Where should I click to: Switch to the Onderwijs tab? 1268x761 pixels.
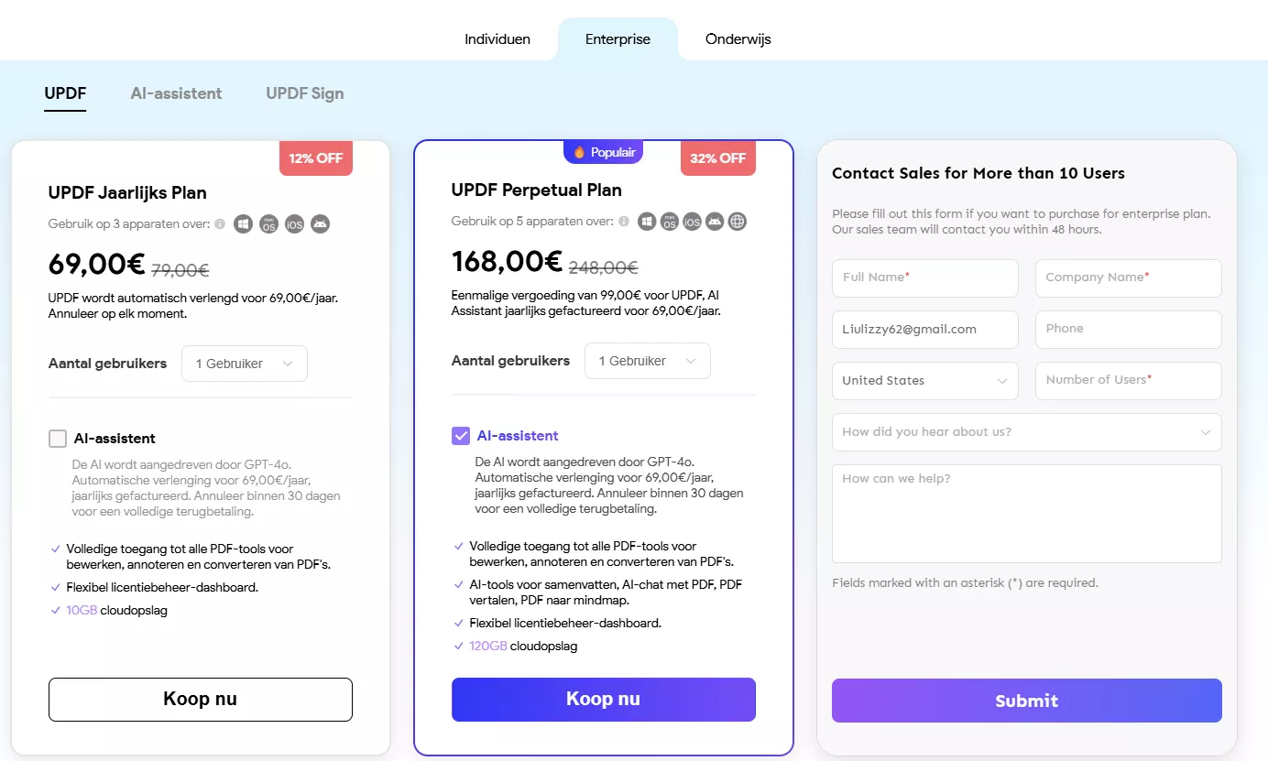(738, 39)
